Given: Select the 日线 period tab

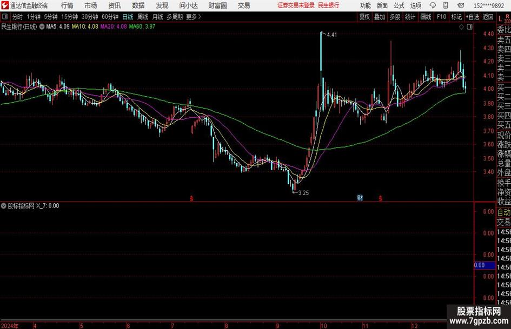Looking at the screenshot, I should [128, 17].
